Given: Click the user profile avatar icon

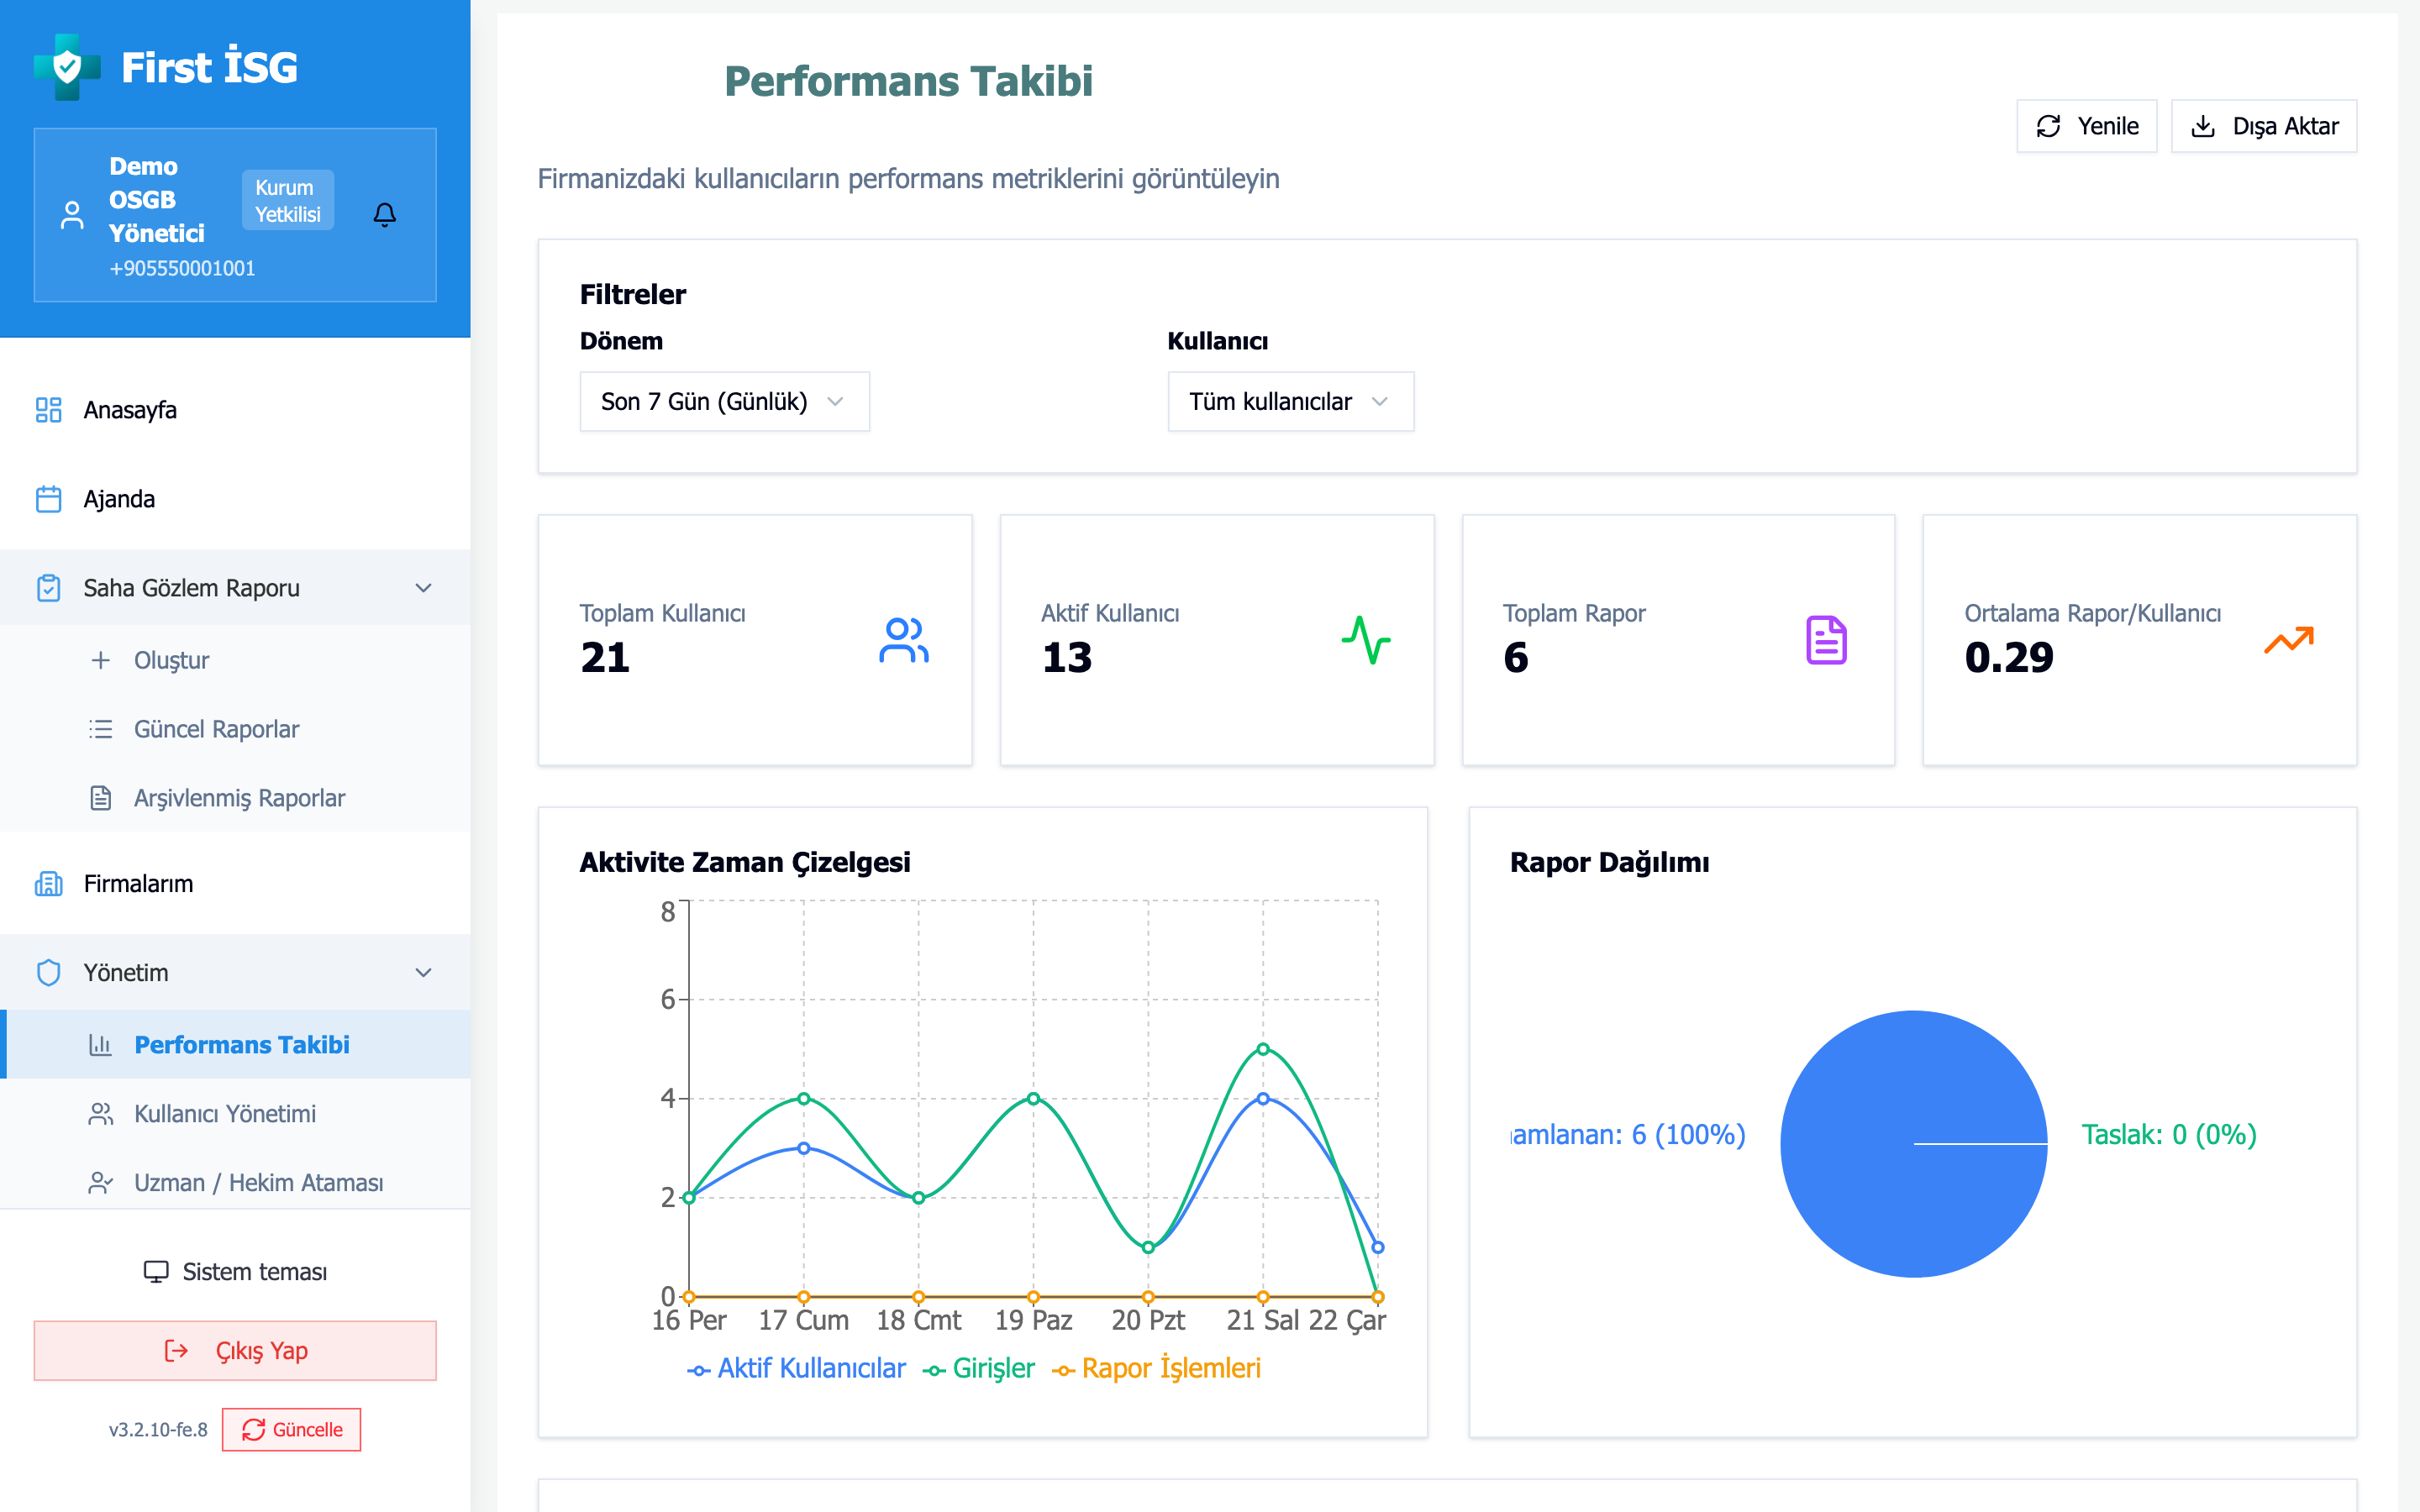Looking at the screenshot, I should point(72,214).
